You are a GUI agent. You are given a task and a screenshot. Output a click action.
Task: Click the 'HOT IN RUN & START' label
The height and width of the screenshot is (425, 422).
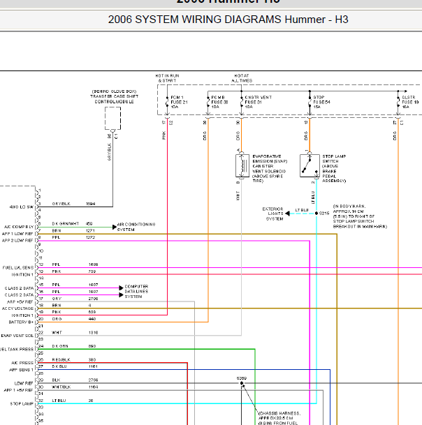point(167,78)
